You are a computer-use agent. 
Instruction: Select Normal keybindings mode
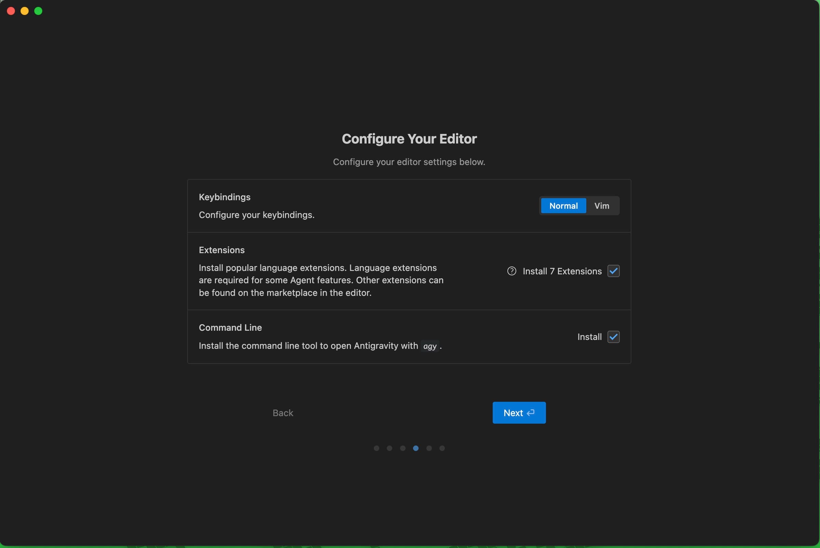[x=563, y=206]
